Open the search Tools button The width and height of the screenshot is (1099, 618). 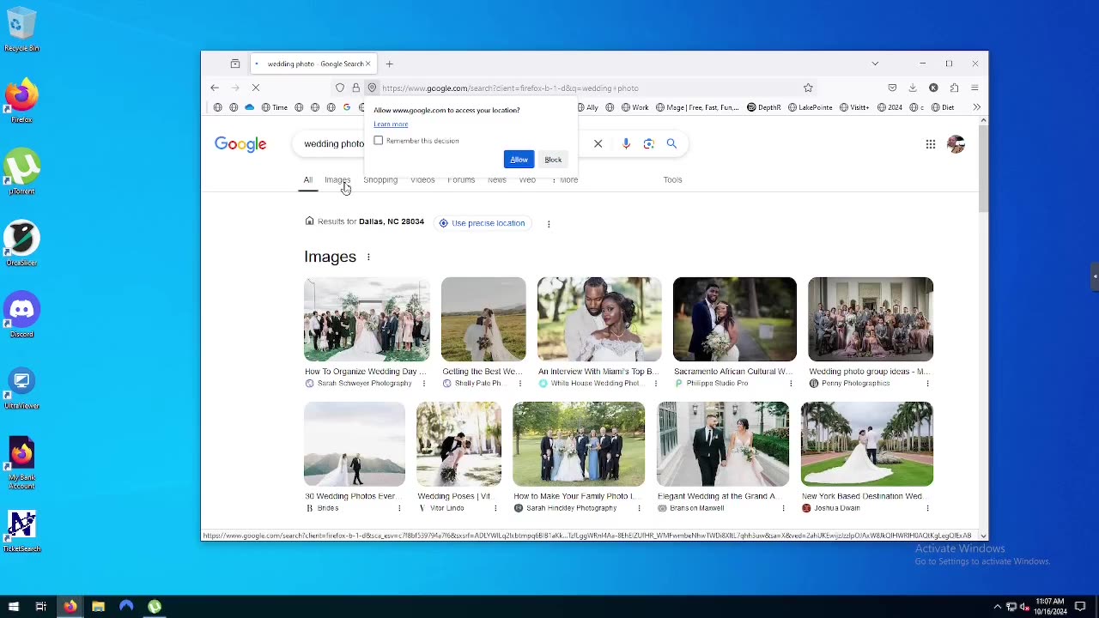tap(672, 180)
